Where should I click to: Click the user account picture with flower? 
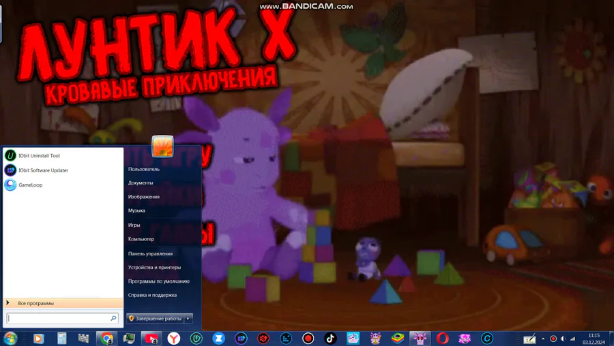pyautogui.click(x=162, y=146)
